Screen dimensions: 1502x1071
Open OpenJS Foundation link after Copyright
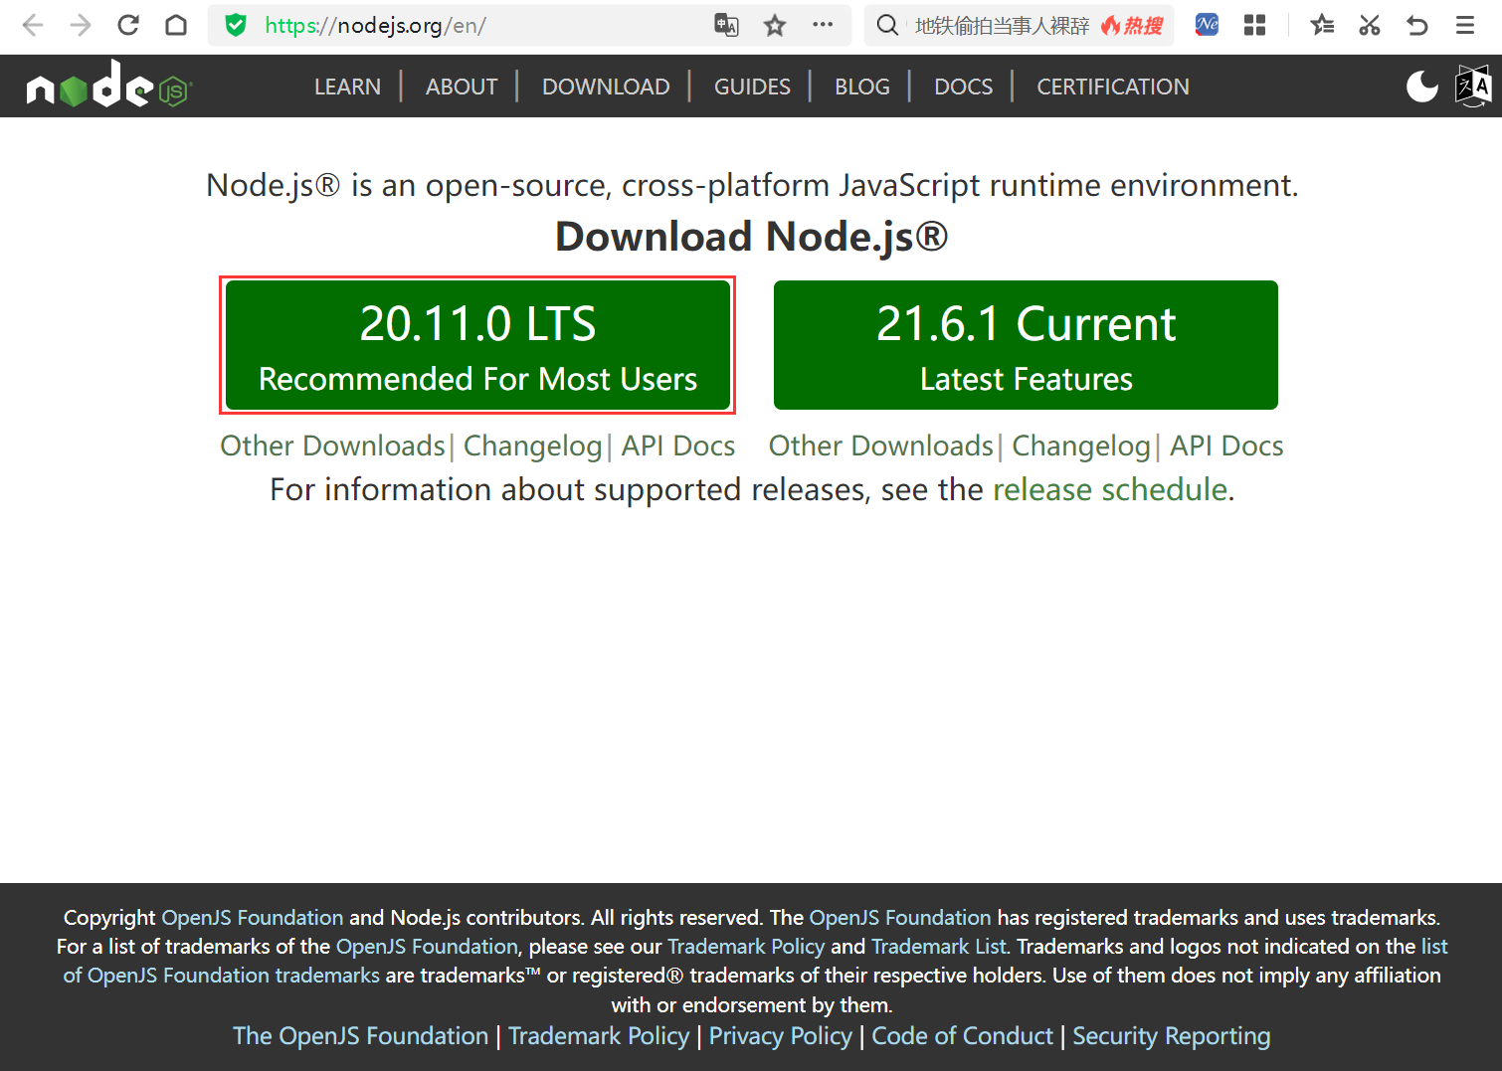point(253,917)
